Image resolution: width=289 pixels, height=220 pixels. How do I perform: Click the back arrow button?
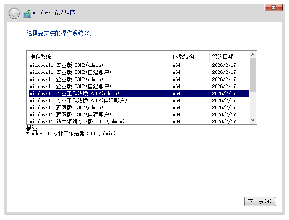(14, 14)
